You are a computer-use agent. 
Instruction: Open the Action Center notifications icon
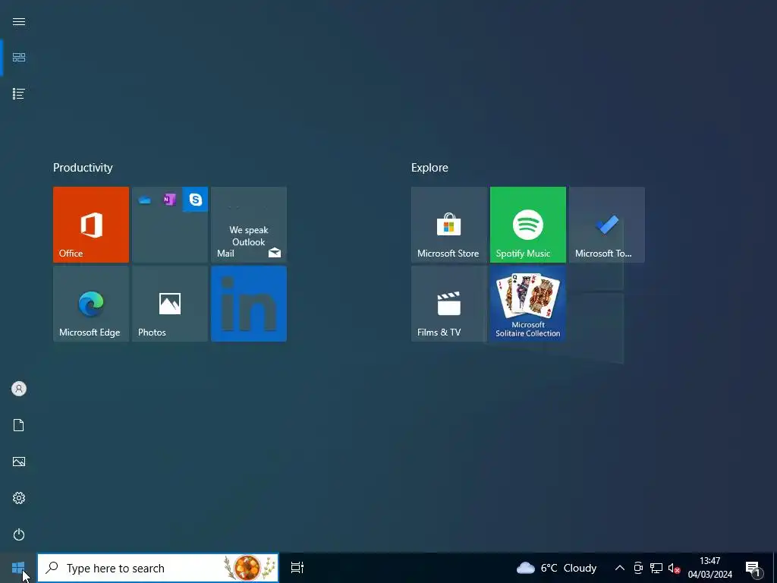[753, 568]
